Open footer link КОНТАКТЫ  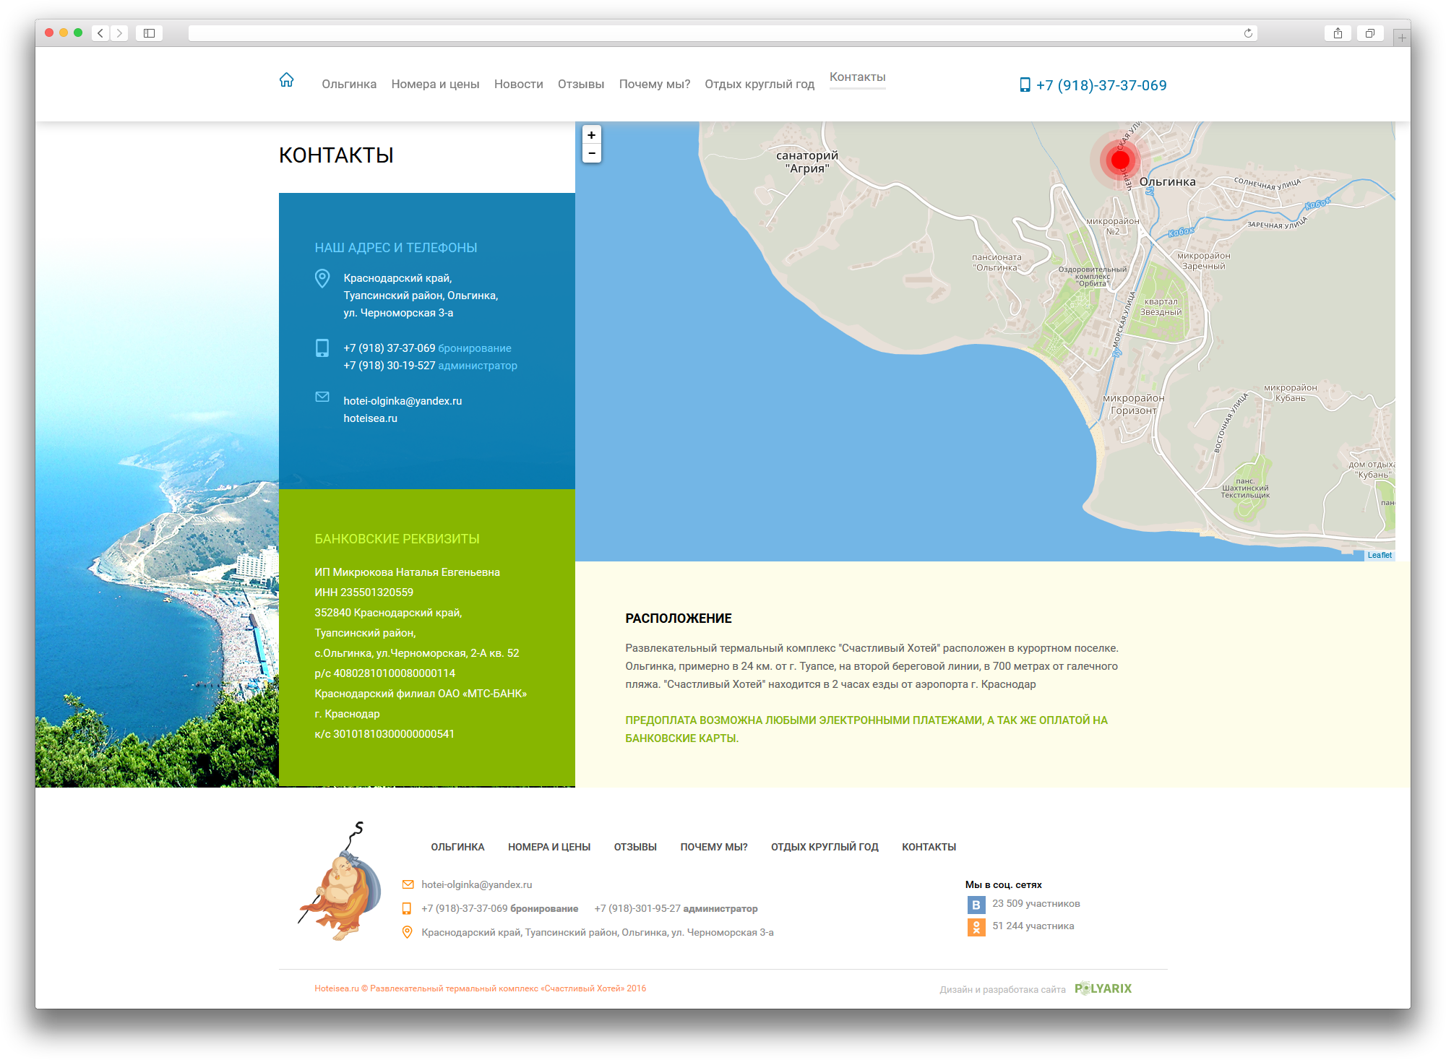[929, 847]
